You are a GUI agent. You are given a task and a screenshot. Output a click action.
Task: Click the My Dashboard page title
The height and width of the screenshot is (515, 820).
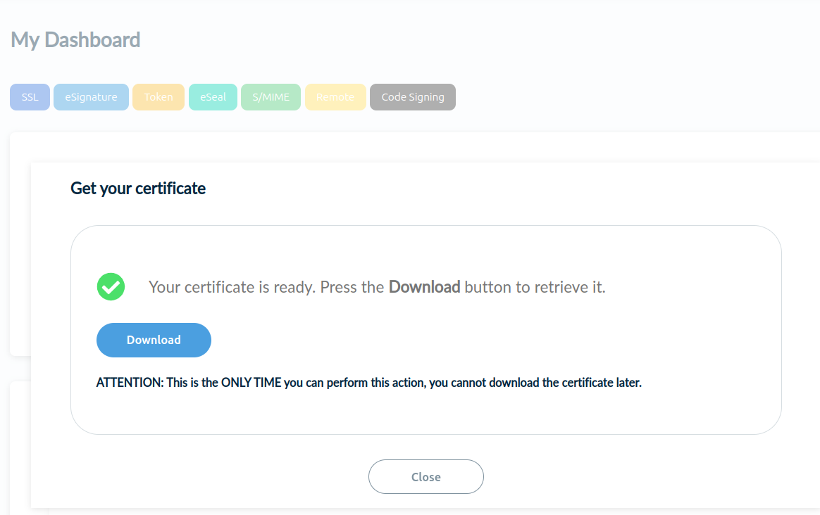pos(75,40)
